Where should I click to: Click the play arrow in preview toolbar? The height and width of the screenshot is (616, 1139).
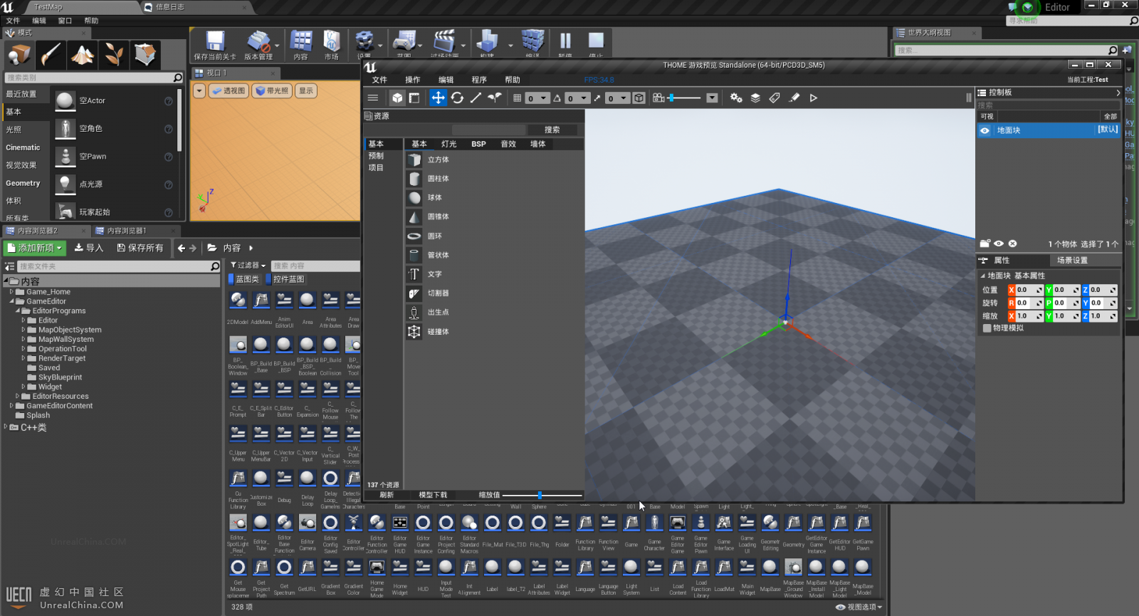[814, 98]
